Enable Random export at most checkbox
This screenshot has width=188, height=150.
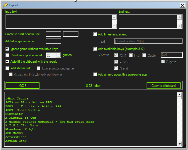click(7, 55)
